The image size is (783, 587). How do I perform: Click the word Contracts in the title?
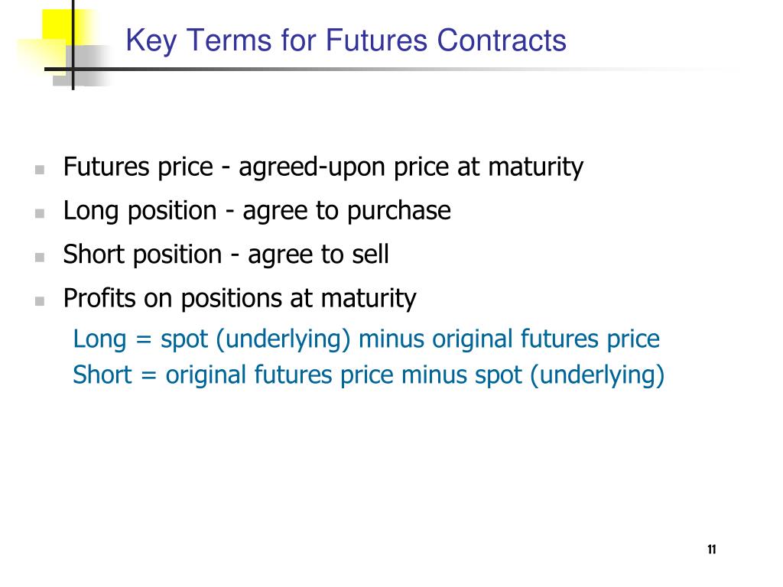(x=502, y=41)
